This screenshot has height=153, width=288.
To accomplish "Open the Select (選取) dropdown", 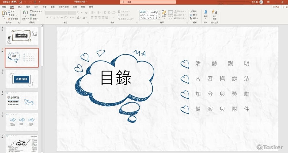I will tap(194, 18).
